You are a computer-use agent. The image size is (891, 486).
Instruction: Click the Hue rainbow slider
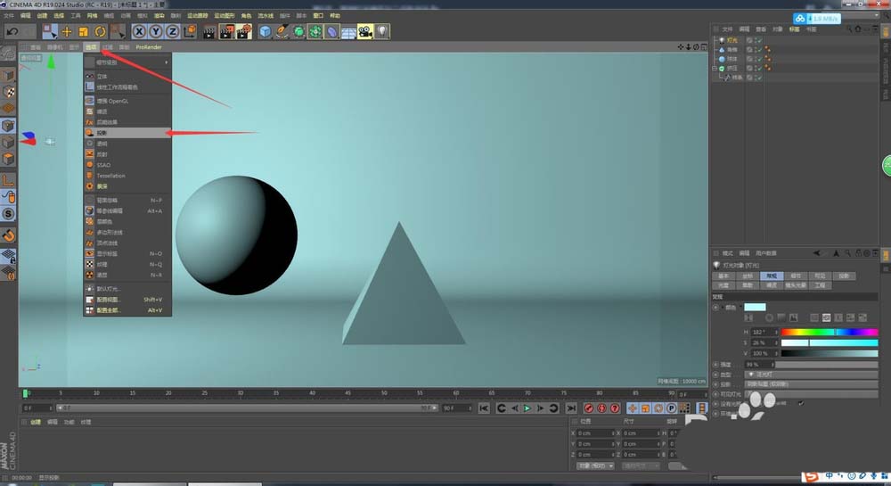coord(830,332)
